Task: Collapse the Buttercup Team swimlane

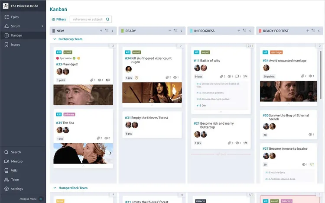Action: point(55,39)
